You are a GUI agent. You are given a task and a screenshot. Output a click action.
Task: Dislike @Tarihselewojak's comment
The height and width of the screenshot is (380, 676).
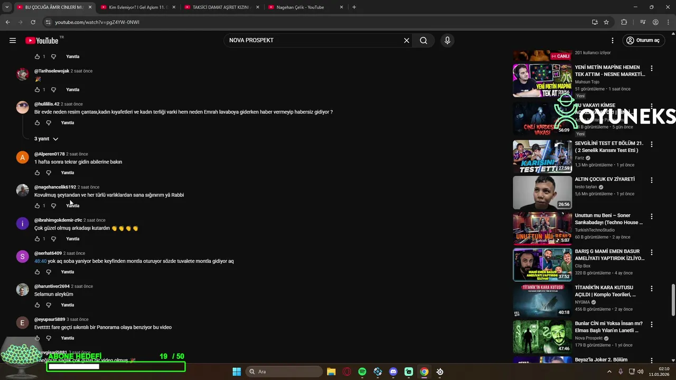click(x=53, y=90)
